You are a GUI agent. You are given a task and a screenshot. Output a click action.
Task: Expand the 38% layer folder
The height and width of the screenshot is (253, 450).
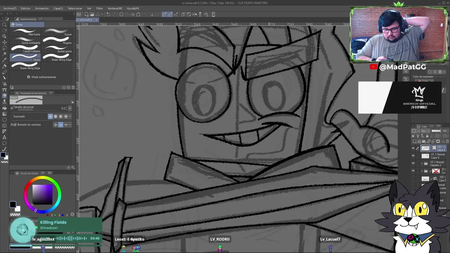[x=422, y=171]
